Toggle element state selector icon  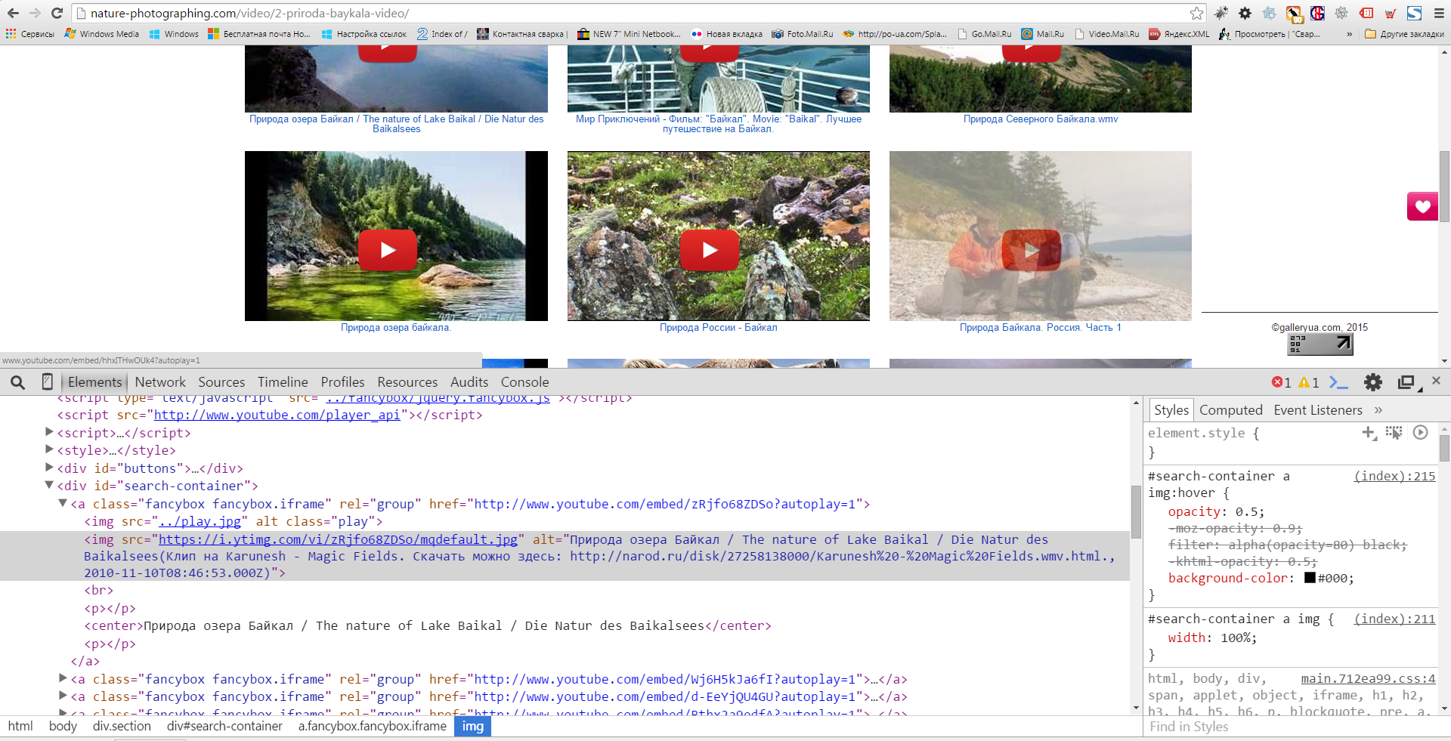pos(1394,433)
